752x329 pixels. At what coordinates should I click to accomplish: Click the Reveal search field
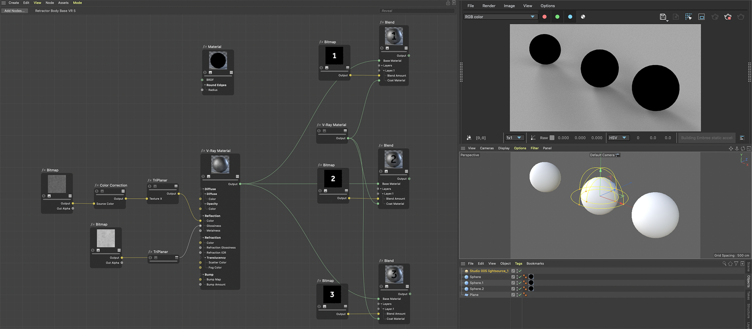click(417, 11)
